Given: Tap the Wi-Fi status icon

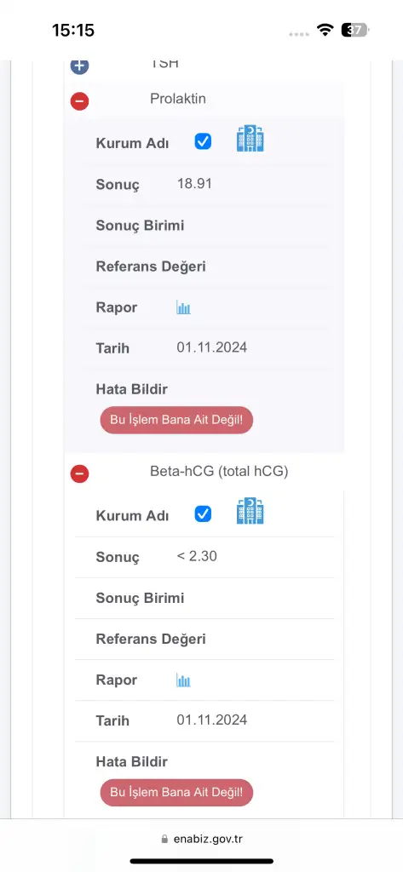Looking at the screenshot, I should 325,30.
